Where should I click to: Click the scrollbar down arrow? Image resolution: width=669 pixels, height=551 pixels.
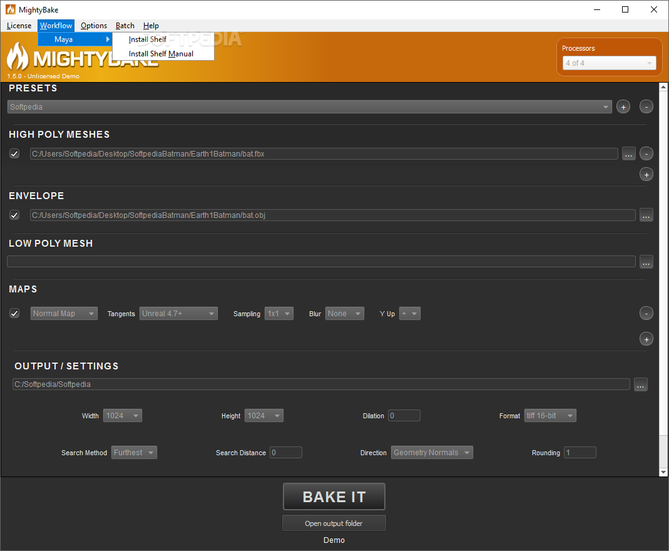point(663,472)
